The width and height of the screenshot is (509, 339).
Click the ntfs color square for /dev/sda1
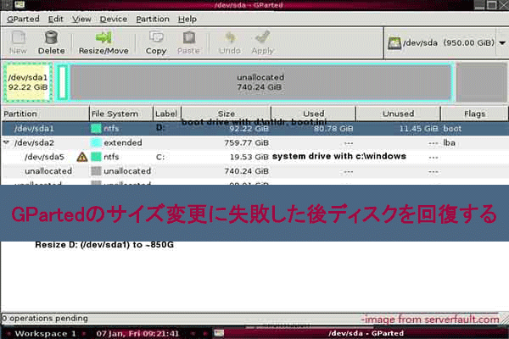pos(96,129)
